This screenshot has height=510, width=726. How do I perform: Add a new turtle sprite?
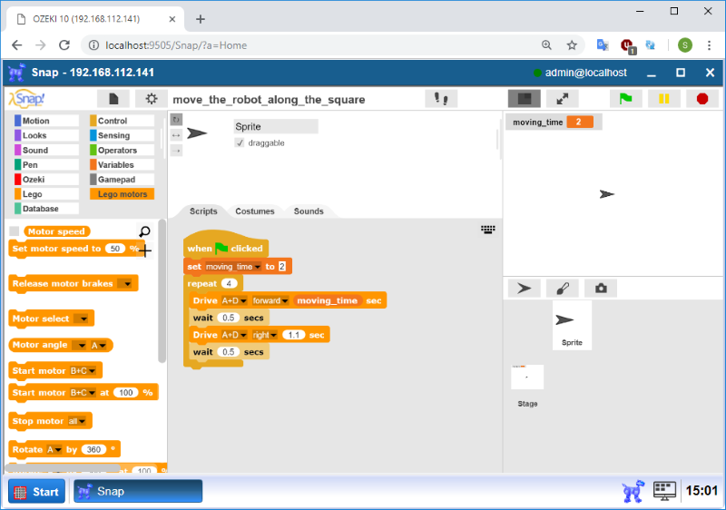(525, 289)
